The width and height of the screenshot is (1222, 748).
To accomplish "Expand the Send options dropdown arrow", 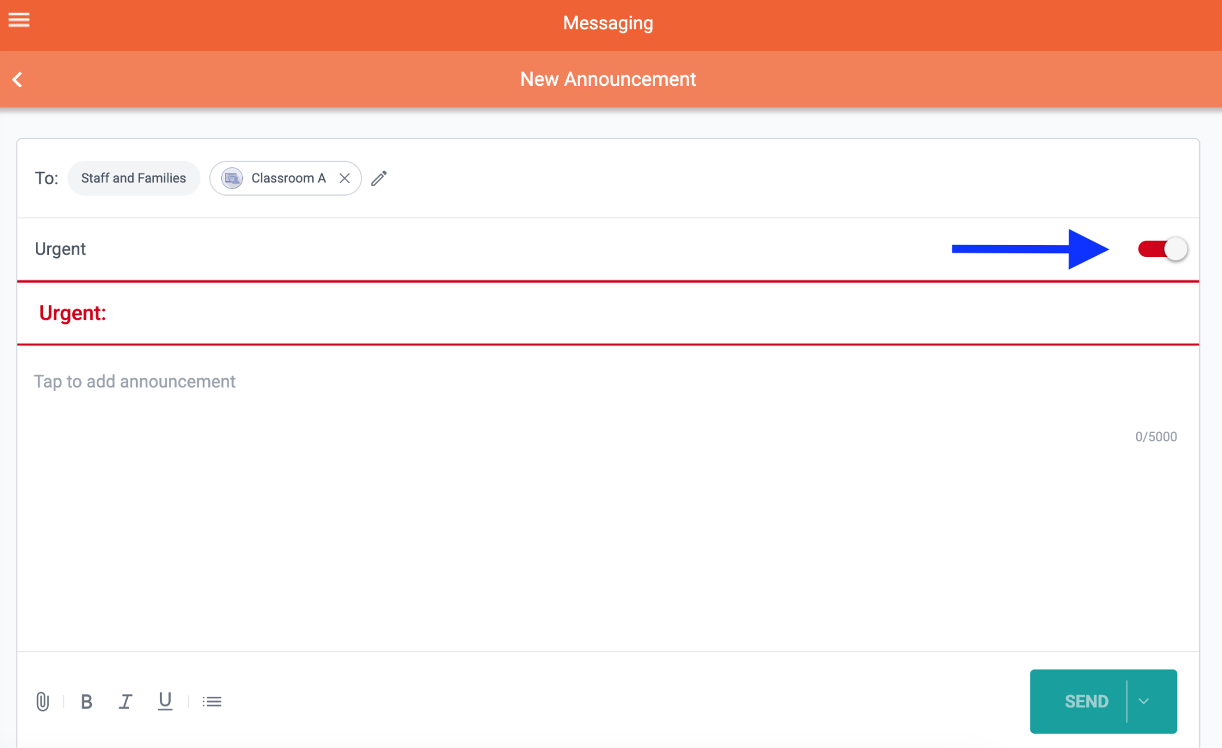I will [1144, 701].
